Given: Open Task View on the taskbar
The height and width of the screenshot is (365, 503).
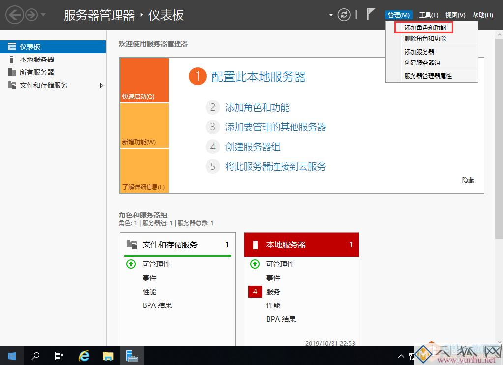Looking at the screenshot, I should [x=59, y=355].
